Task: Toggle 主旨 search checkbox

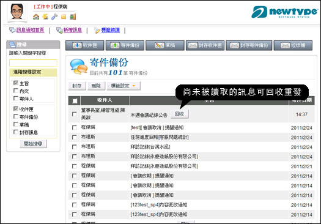Action: [x=16, y=83]
